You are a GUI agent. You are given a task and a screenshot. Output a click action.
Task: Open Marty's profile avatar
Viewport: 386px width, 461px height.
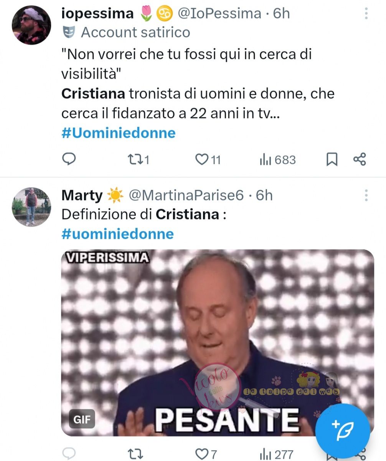tap(31, 207)
